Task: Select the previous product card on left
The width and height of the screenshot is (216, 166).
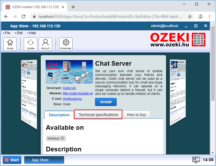Action: [x=29, y=94]
